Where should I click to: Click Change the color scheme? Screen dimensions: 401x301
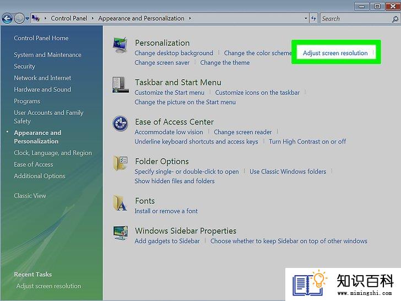click(x=258, y=53)
